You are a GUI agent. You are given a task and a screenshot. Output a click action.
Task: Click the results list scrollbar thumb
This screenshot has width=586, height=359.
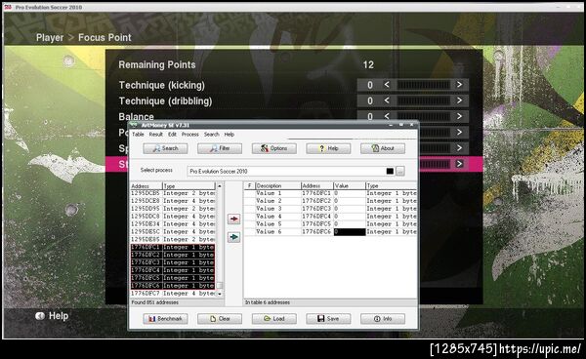(x=220, y=286)
